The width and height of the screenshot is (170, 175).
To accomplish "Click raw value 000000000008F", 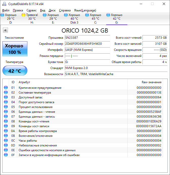I will click(149, 131).
